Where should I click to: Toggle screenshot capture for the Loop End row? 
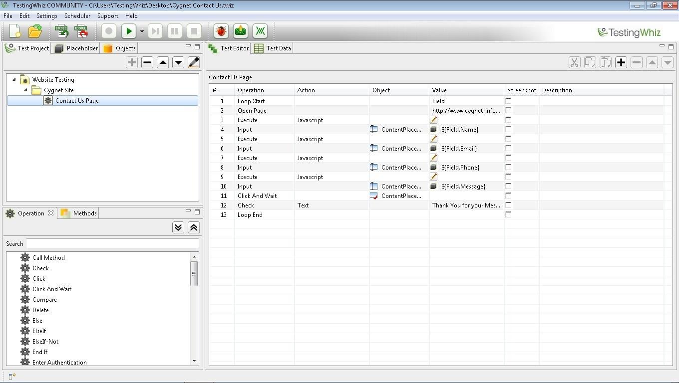(508, 214)
